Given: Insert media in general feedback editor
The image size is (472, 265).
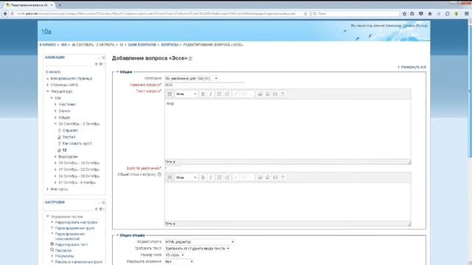Looking at the screenshot, I should pyautogui.click(x=275, y=177).
